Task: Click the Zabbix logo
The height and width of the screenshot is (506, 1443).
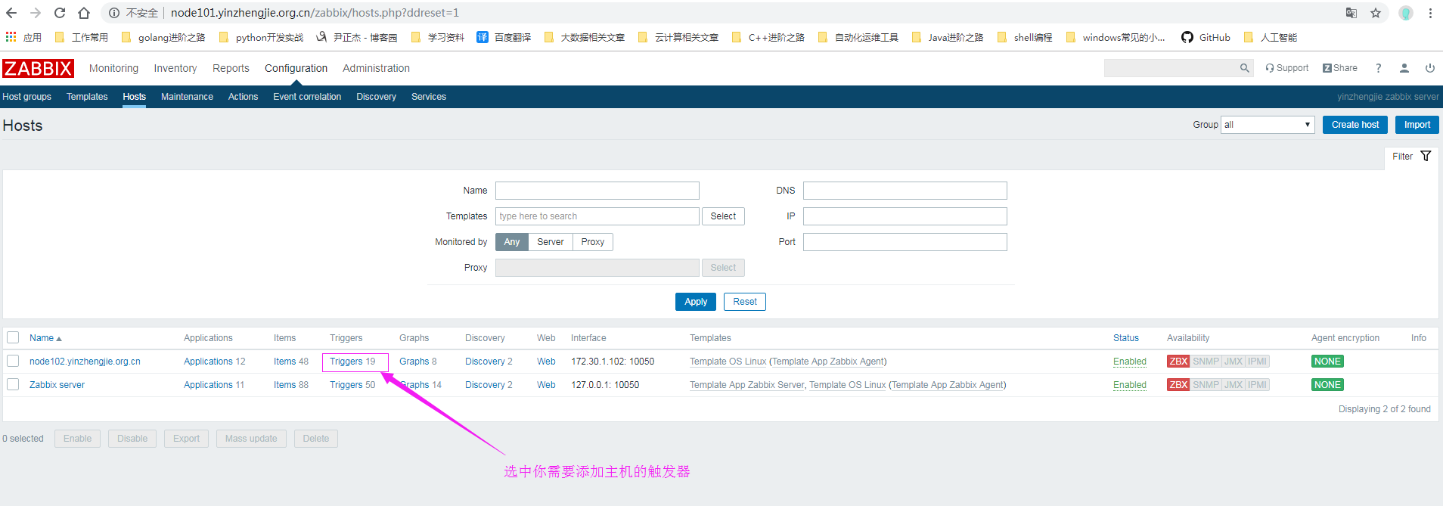Action: (38, 68)
